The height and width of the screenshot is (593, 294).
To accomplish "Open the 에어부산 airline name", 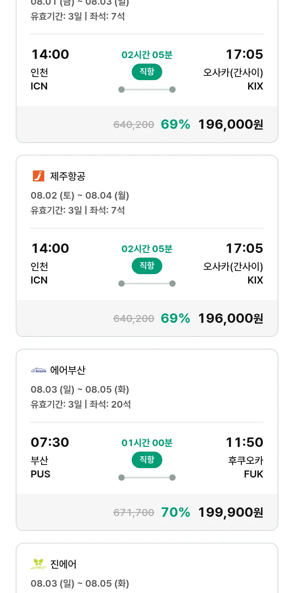I will click(68, 370).
